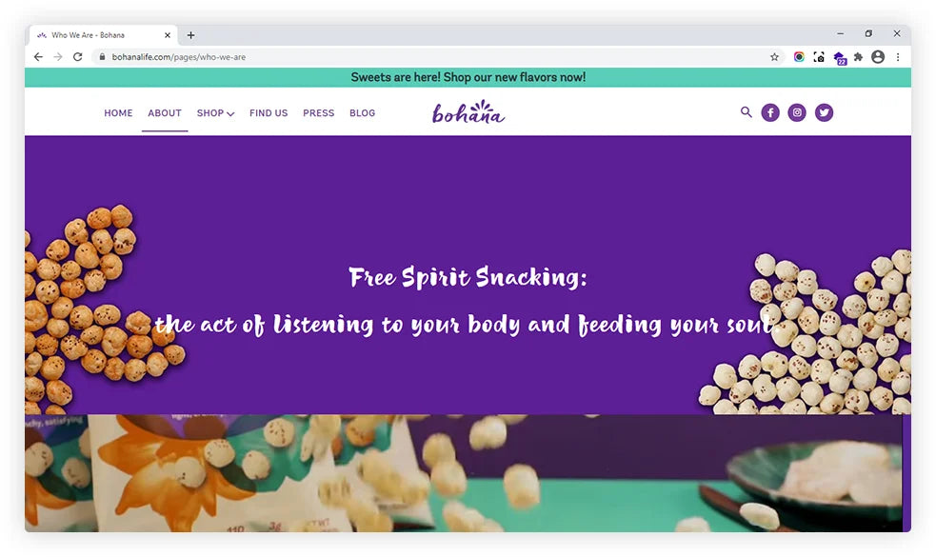The height and width of the screenshot is (557, 936).
Task: Click the colorful circle extension icon
Action: point(799,57)
